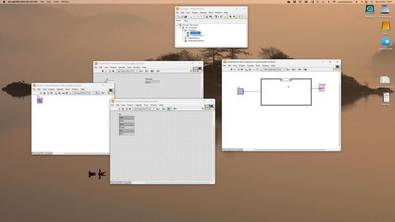Image resolution: width=395 pixels, height=222 pixels.
Task: Select Build Specifications in the project tree
Action: [196, 41]
